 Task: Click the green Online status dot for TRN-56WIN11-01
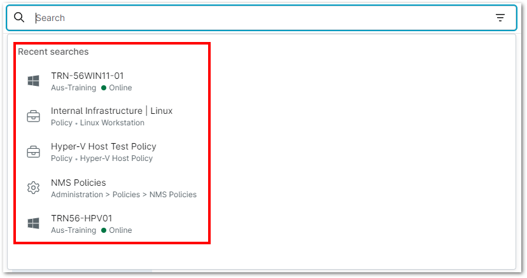click(x=104, y=88)
